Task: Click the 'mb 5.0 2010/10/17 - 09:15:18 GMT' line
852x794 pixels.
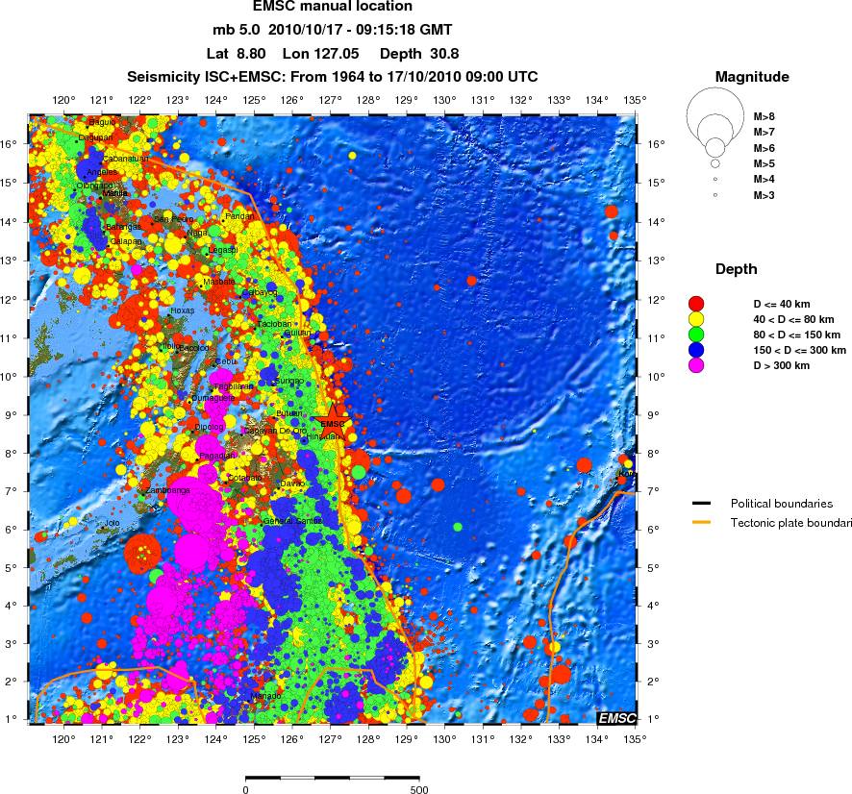Action: (333, 30)
